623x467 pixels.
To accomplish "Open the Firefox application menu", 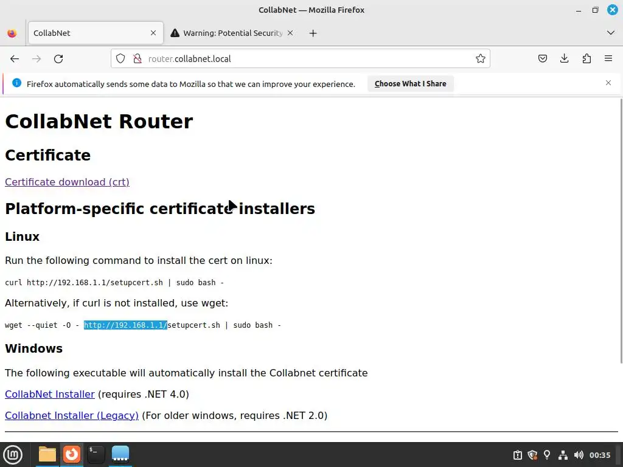I will click(608, 59).
